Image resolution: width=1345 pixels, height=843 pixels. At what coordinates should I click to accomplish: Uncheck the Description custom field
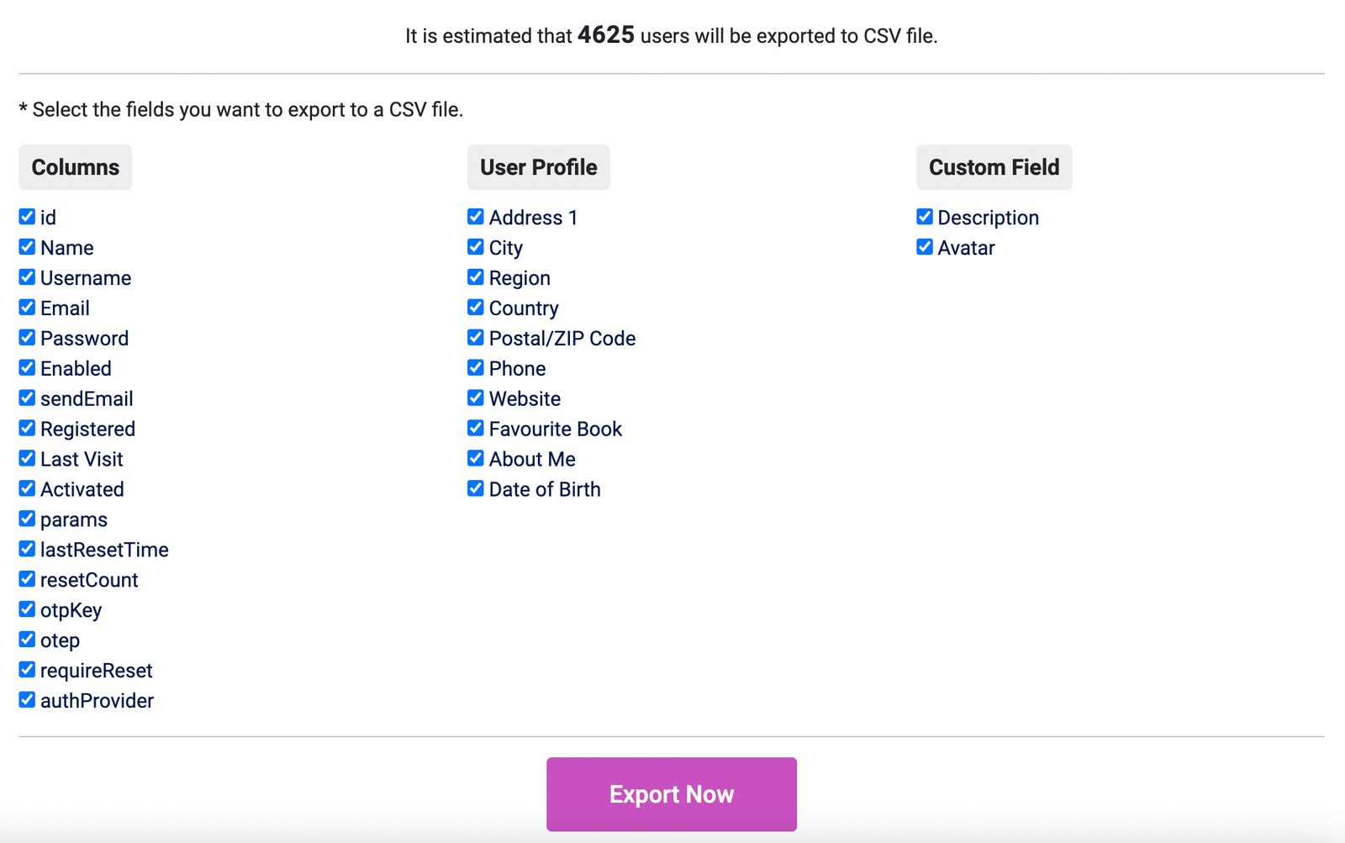(924, 216)
